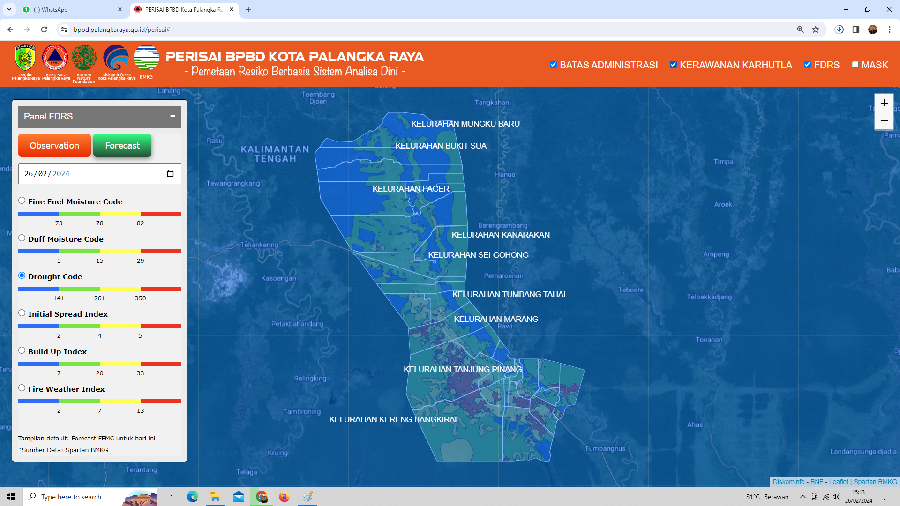
Task: Enable the MASK checkbox
Action: [x=855, y=65]
